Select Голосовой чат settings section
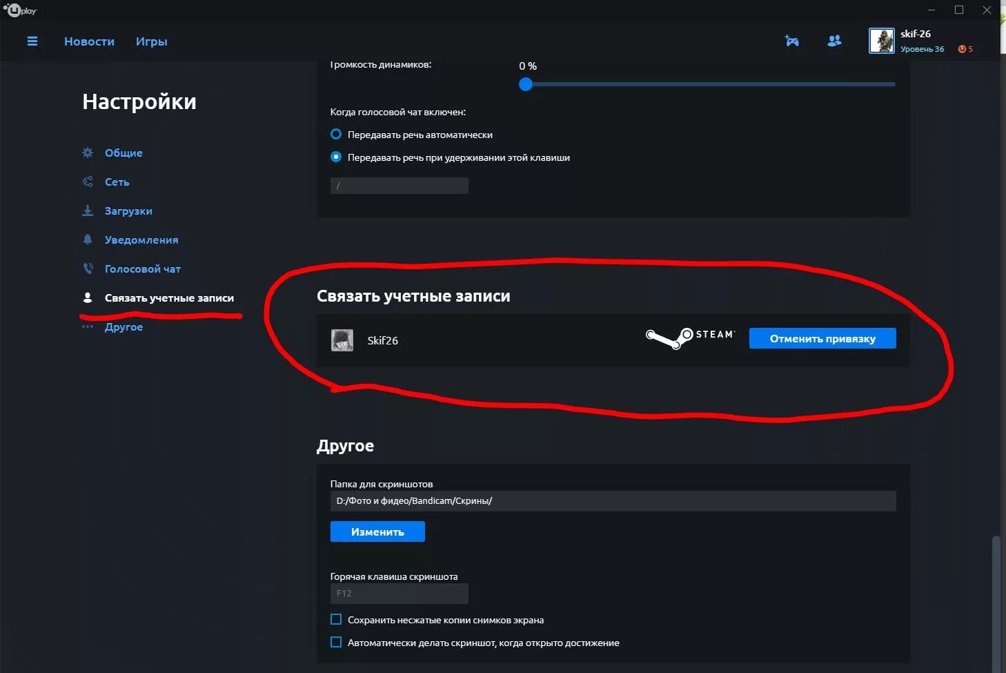 (143, 269)
